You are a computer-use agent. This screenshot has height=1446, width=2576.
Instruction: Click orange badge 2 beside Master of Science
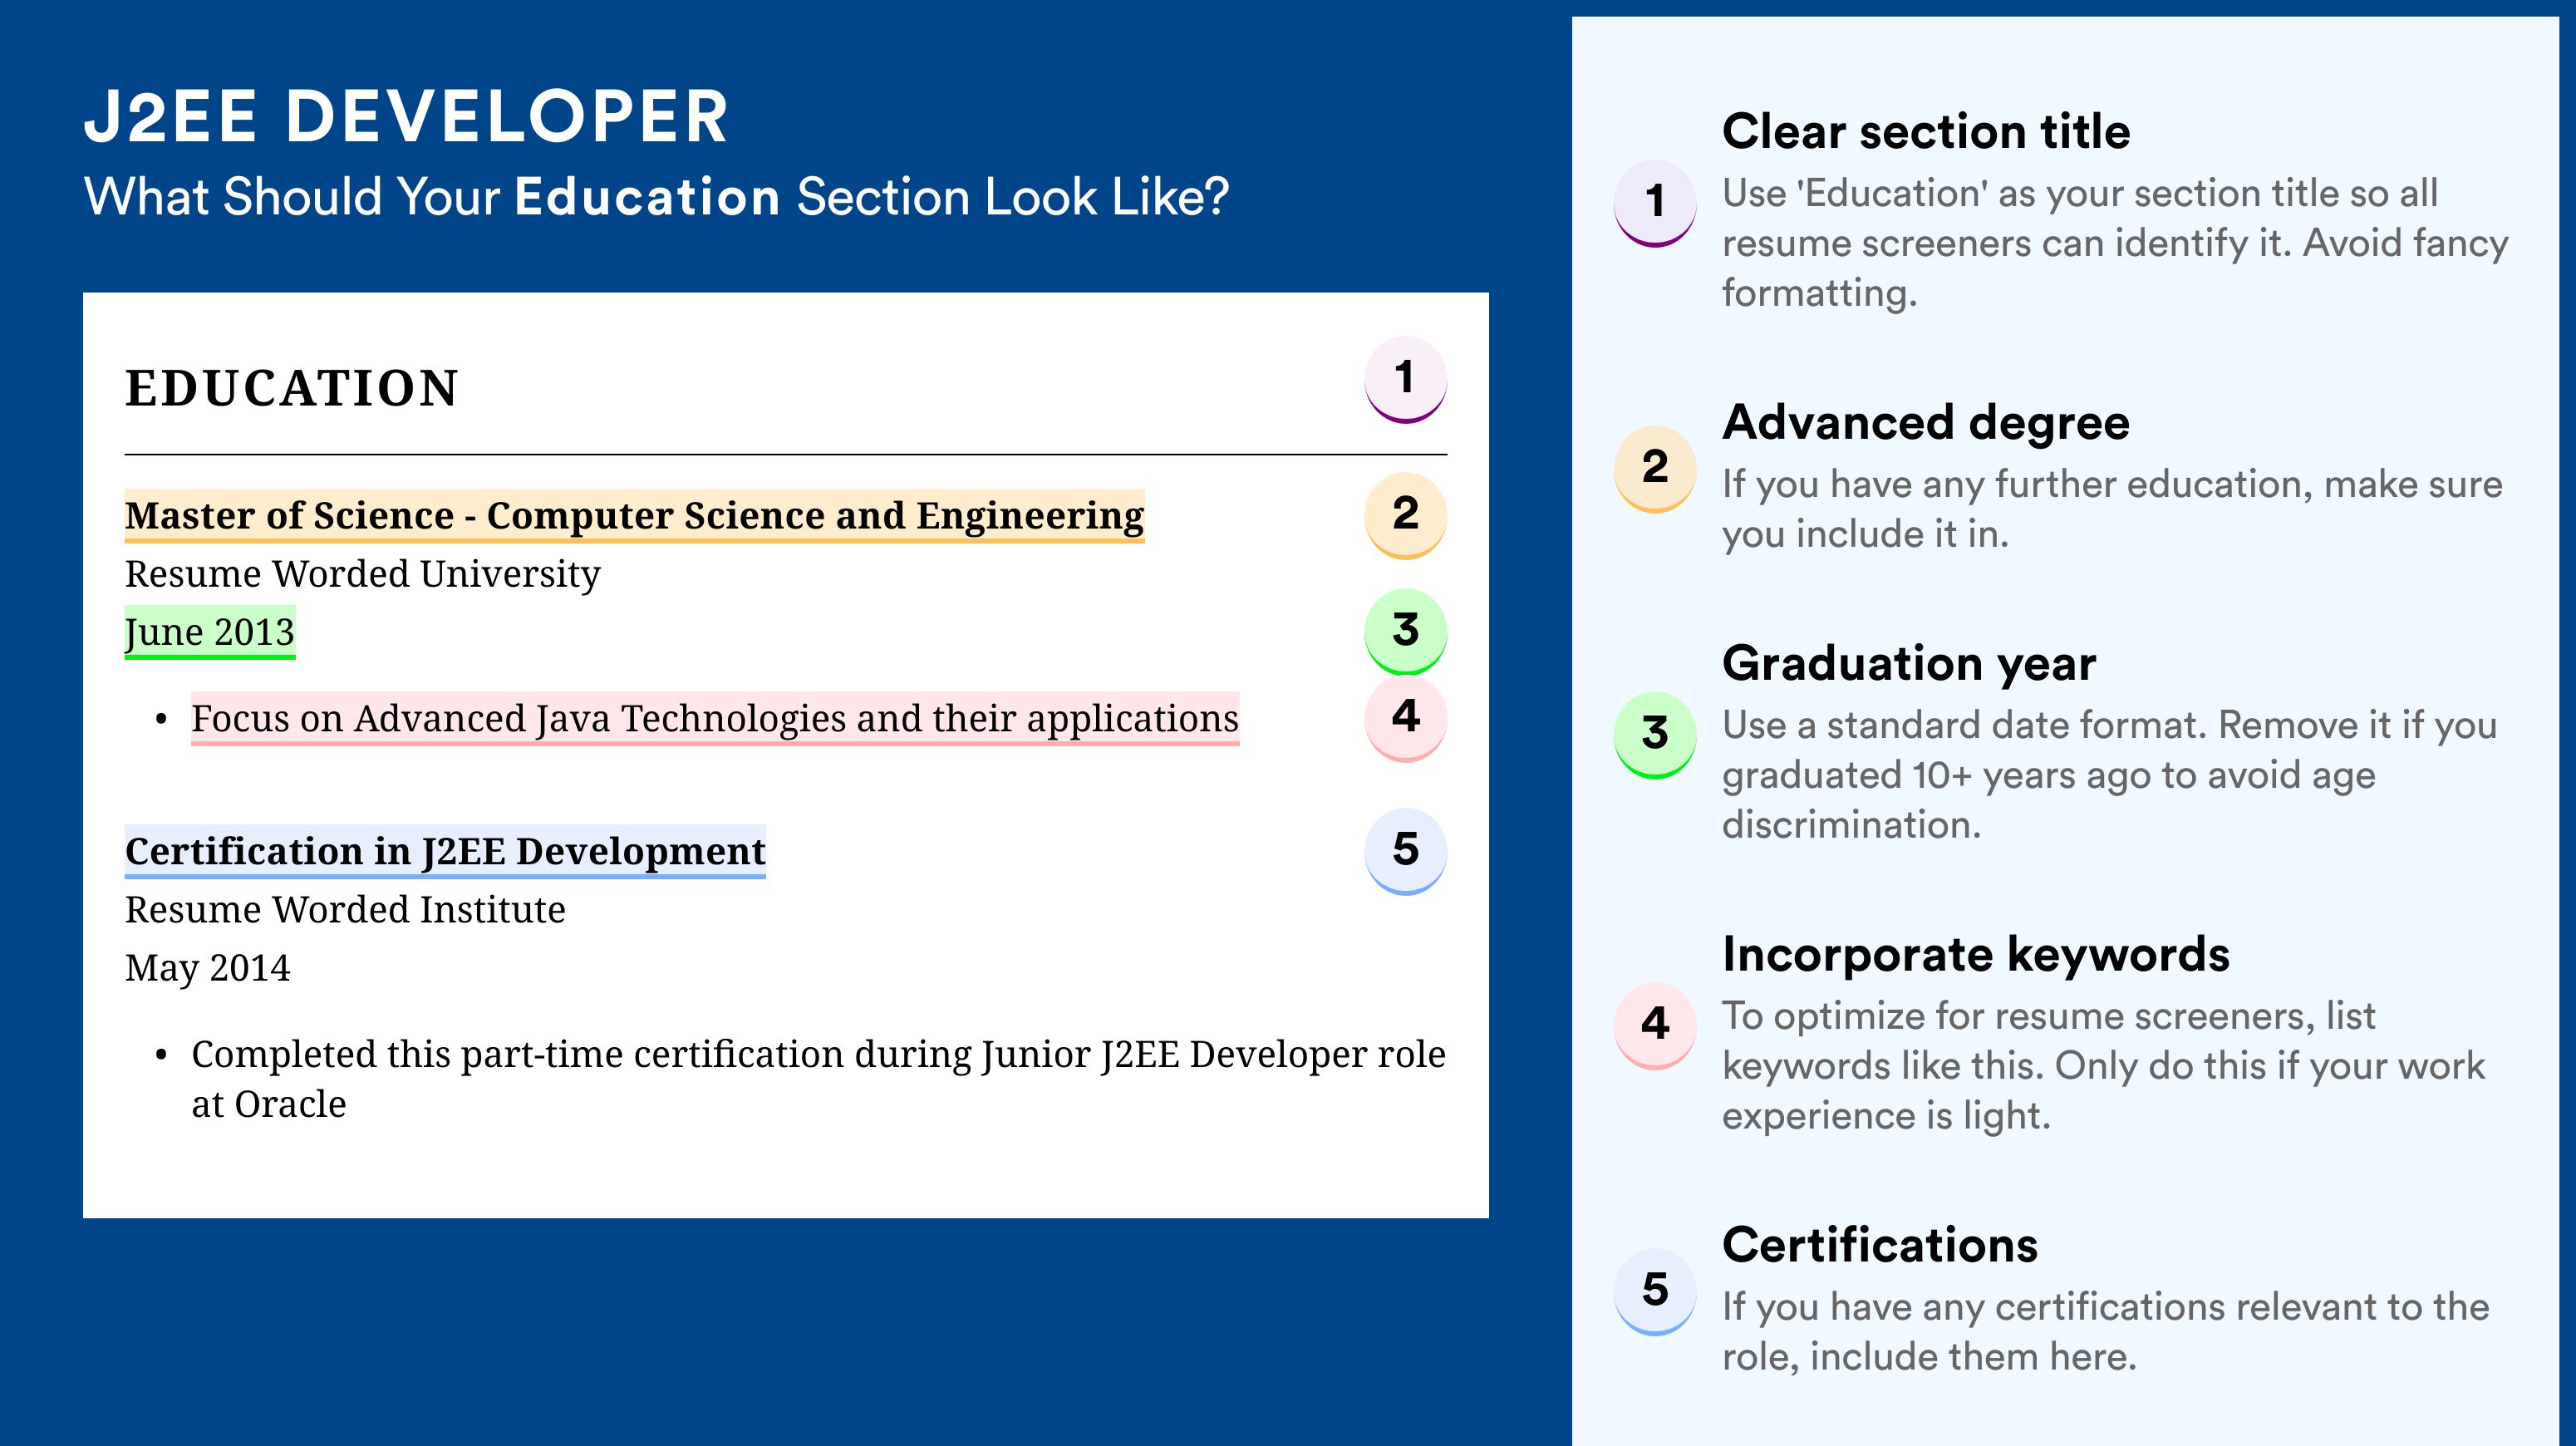1405,513
